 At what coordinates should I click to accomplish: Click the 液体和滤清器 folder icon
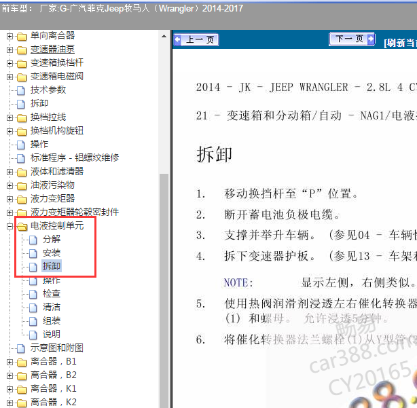[x=22, y=172]
